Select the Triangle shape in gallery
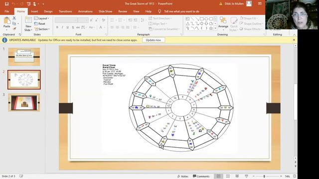319x179 pixels. point(187,24)
